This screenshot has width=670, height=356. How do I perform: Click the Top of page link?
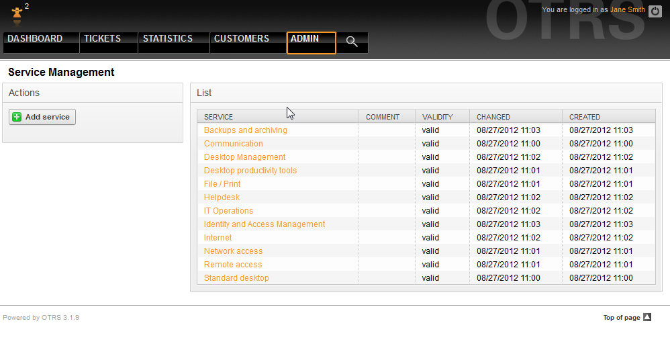(x=621, y=318)
